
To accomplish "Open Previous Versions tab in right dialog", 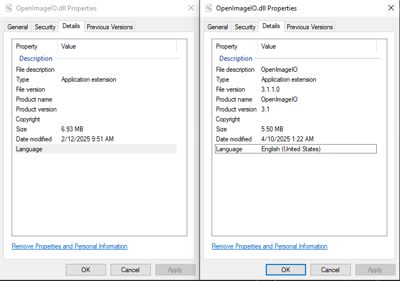I will 310,27.
